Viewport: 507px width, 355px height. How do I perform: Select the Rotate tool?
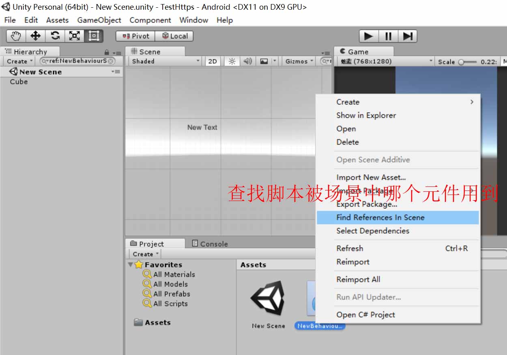point(55,36)
